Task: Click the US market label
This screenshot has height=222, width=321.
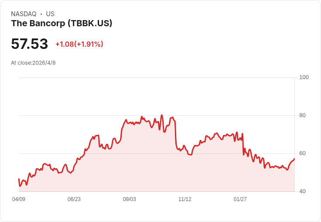Action: click(x=50, y=14)
